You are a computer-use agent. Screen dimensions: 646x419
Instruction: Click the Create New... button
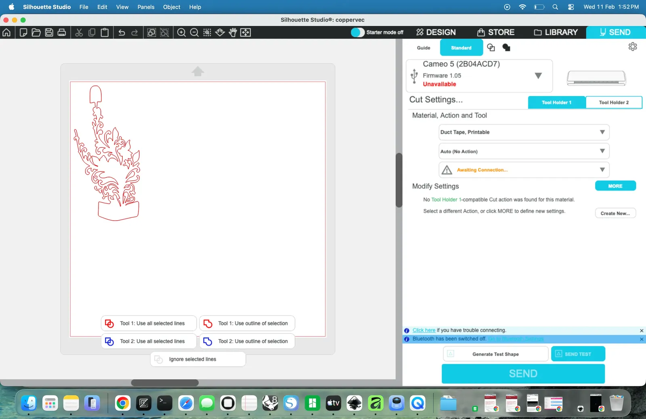(x=615, y=213)
